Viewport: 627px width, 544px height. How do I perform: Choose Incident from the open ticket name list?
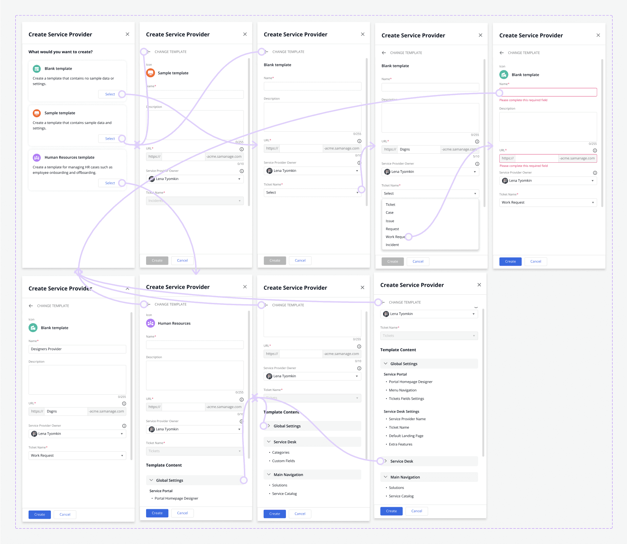[x=430, y=245]
